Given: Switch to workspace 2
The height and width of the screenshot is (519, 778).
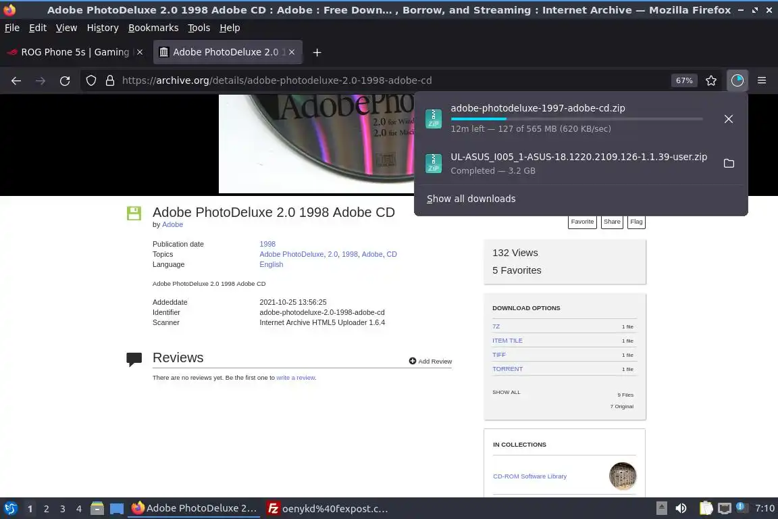Looking at the screenshot, I should pyautogui.click(x=46, y=509).
